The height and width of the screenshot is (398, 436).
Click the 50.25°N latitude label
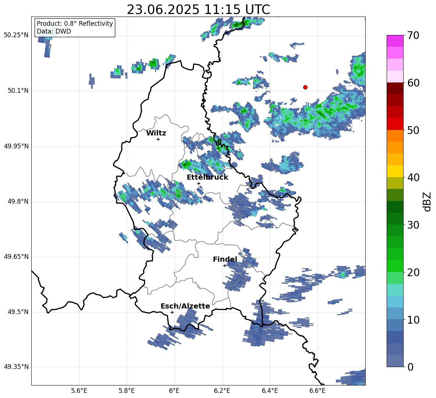(x=16, y=35)
